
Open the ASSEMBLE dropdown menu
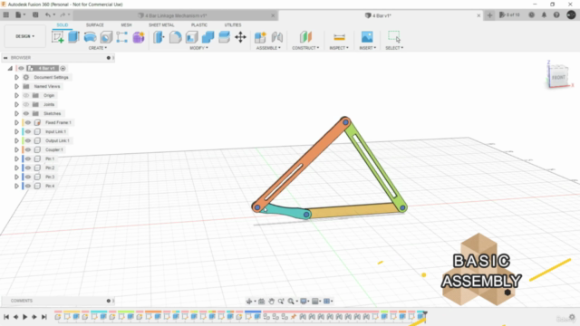(268, 48)
